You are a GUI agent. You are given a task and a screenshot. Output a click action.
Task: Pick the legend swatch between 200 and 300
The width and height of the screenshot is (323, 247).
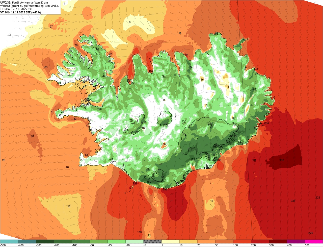coord(260,241)
